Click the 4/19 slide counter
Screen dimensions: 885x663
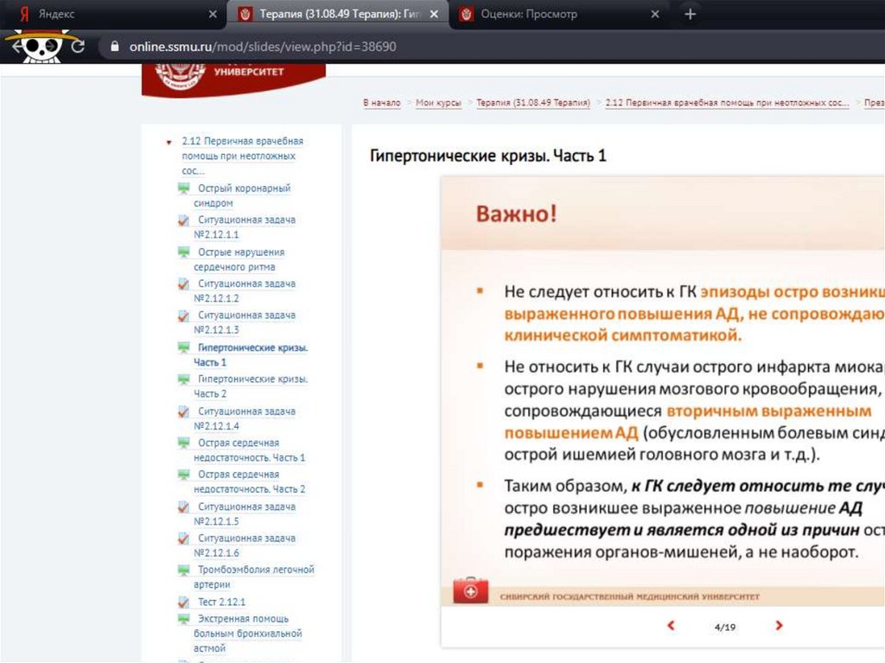tap(725, 627)
